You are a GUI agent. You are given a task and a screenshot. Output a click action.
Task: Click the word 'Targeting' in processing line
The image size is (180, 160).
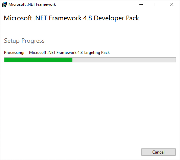pos(92,53)
